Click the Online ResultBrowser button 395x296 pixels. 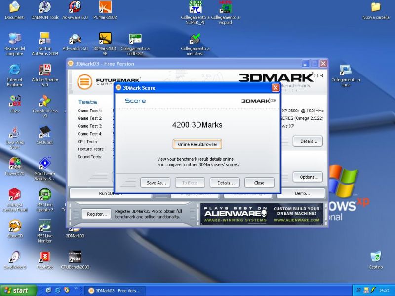pos(197,144)
